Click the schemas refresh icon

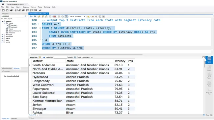(x=25, y=16)
